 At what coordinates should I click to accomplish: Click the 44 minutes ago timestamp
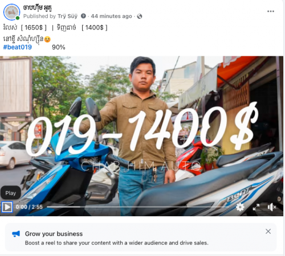point(111,16)
